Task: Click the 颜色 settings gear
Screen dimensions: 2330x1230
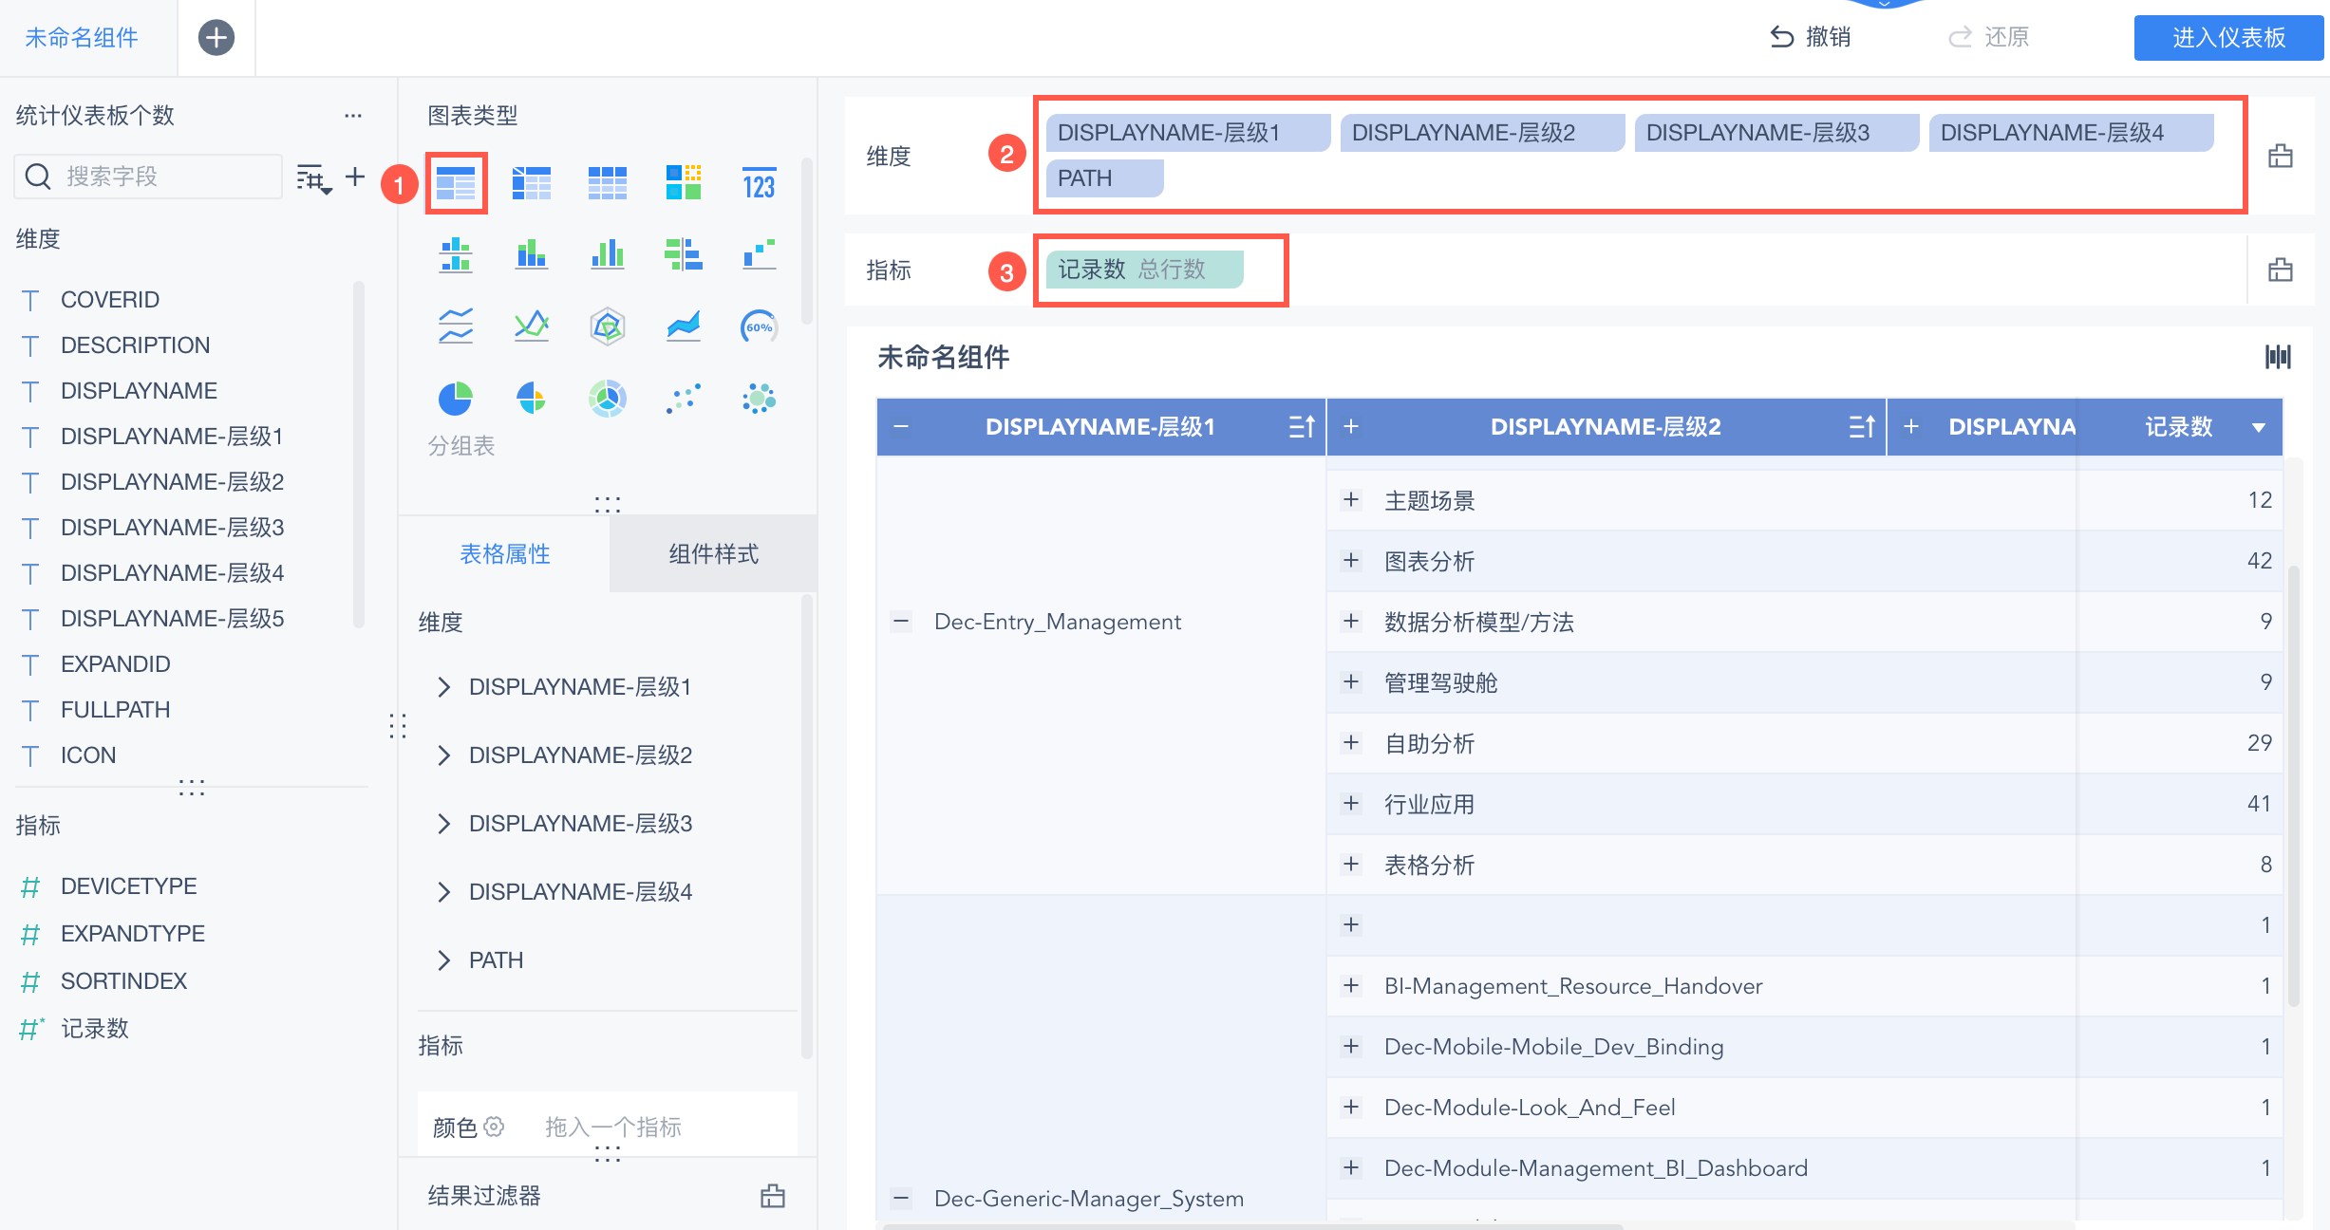Action: 494,1127
